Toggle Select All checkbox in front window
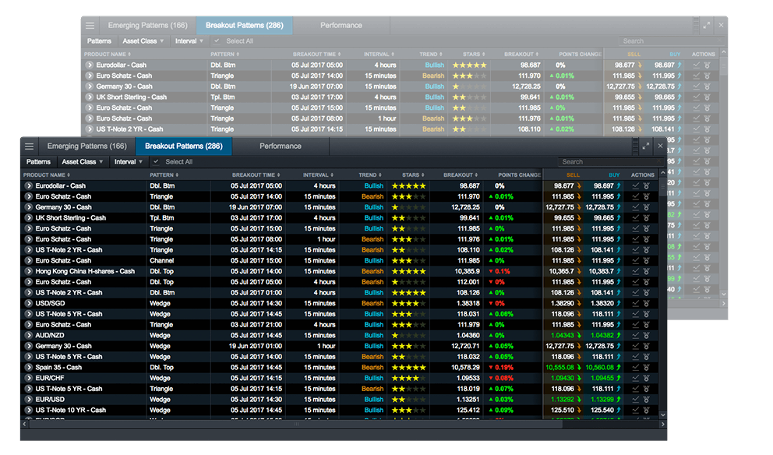 click(x=157, y=162)
